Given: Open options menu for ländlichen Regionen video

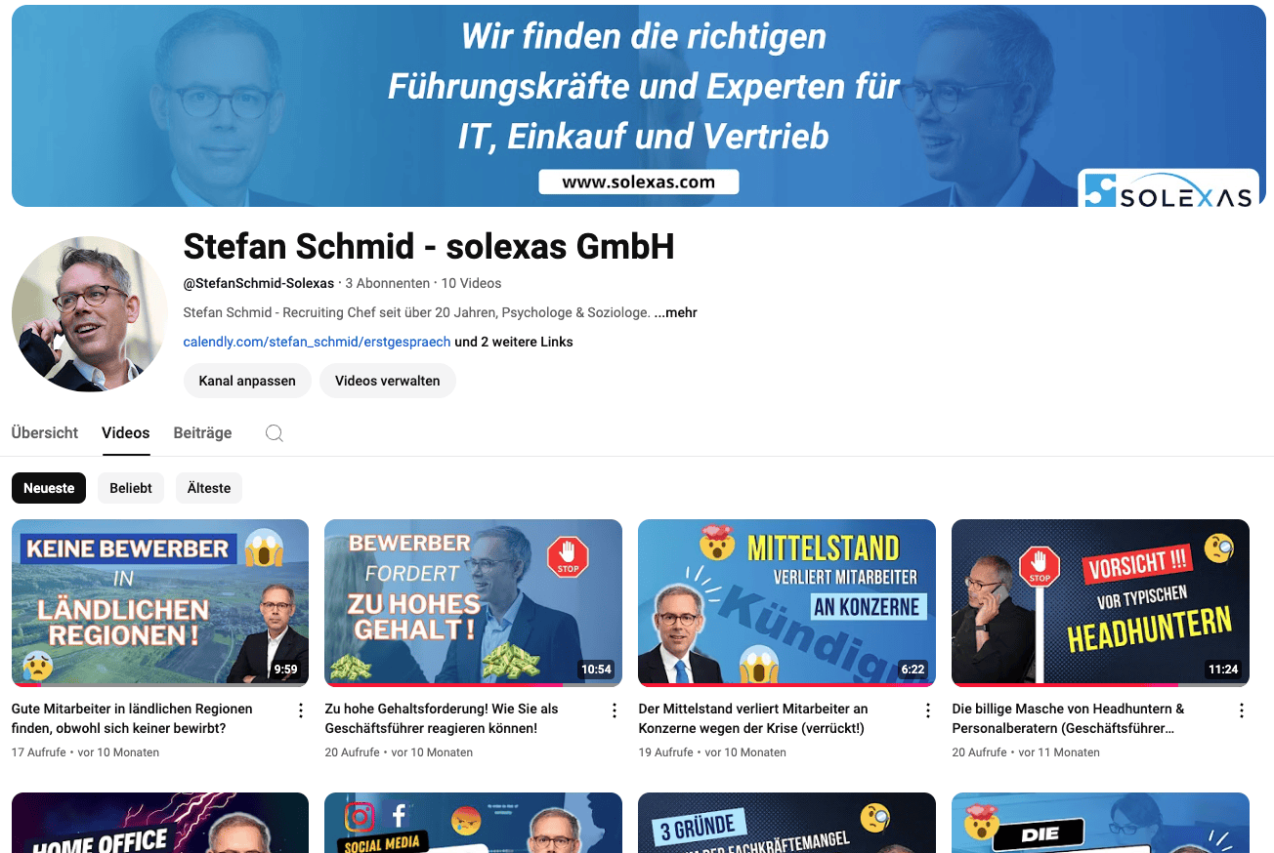Looking at the screenshot, I should pos(301,711).
